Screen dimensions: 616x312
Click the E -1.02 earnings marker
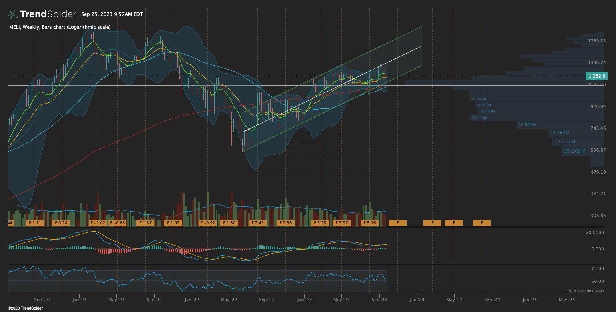click(97, 223)
